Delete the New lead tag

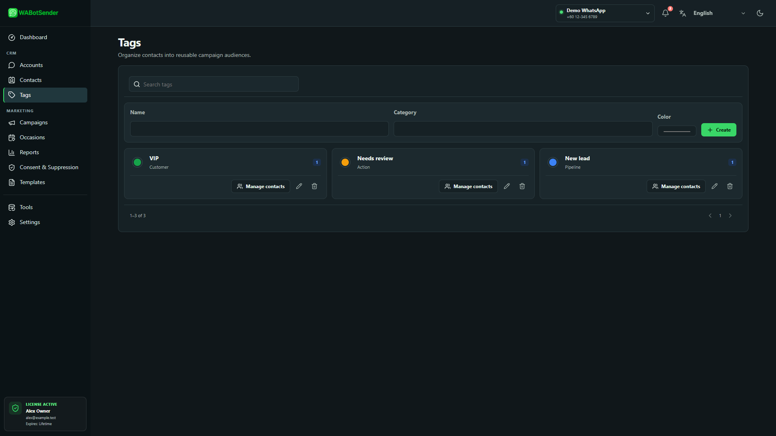click(x=730, y=186)
